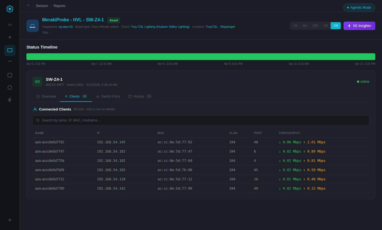
Task: Click the 2.01 Mbps upload throughput value
Action: point(314,142)
